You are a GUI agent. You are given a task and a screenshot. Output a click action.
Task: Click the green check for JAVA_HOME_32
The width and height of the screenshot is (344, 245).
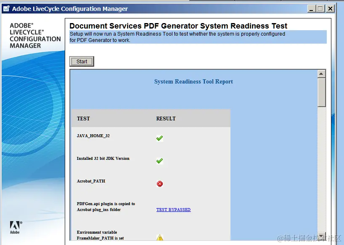pyautogui.click(x=159, y=138)
